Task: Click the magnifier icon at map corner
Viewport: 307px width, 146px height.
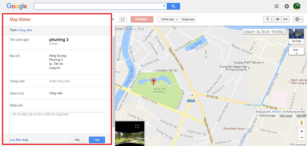Action: coord(125,28)
